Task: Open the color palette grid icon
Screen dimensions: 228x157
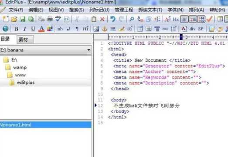Action: tap(50, 29)
